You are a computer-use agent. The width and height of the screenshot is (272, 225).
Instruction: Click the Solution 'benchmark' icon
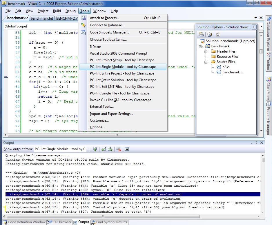click(x=202, y=41)
